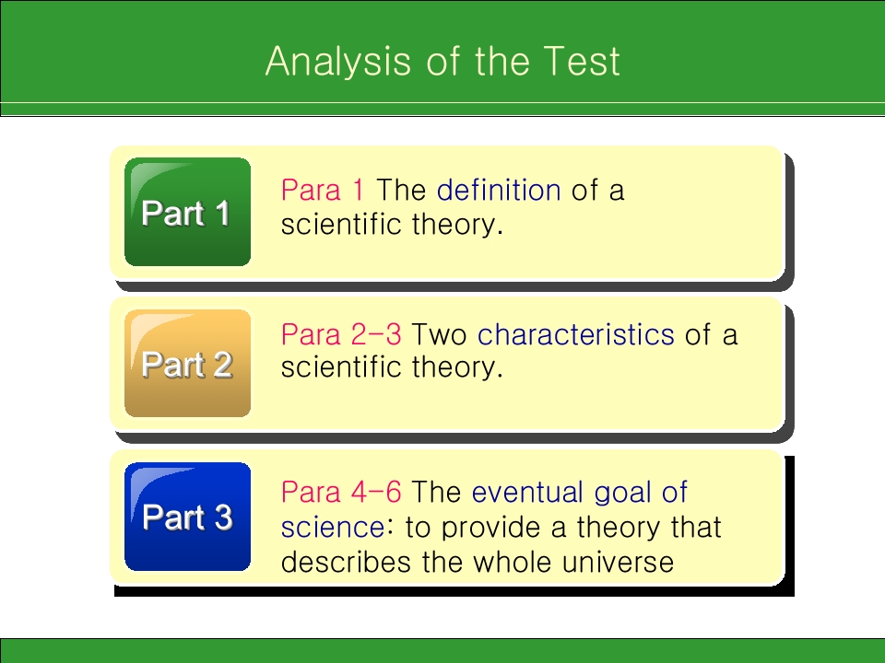
Task: Click the blue Part 3 button
Action: [x=187, y=517]
